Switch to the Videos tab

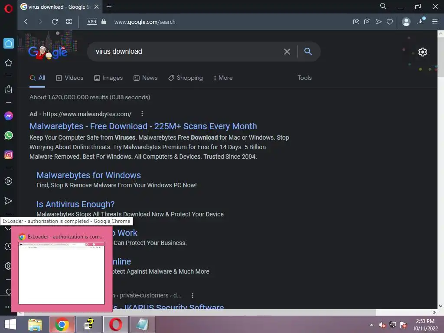(70, 78)
